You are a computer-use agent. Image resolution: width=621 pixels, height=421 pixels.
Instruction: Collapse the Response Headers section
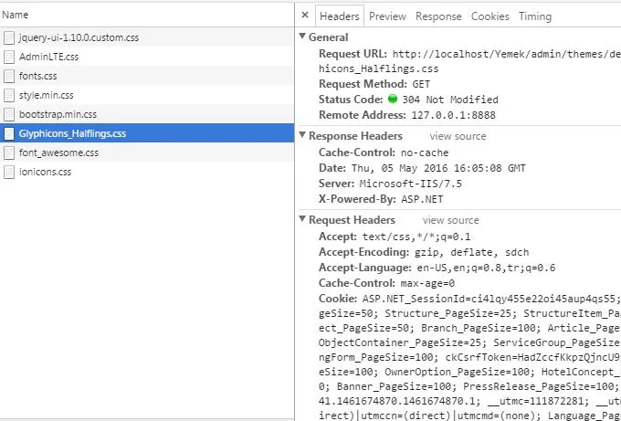pyautogui.click(x=303, y=136)
